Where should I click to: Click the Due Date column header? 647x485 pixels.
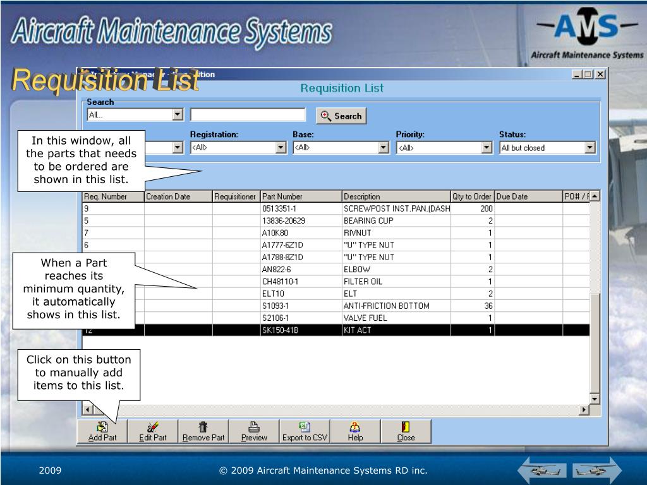point(529,196)
